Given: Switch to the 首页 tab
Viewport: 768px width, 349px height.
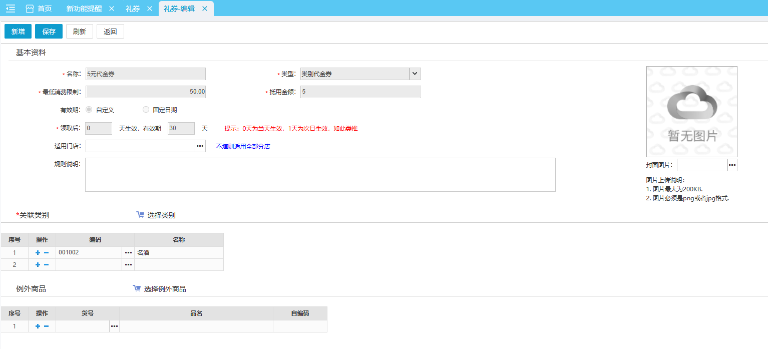Looking at the screenshot, I should coord(39,9).
